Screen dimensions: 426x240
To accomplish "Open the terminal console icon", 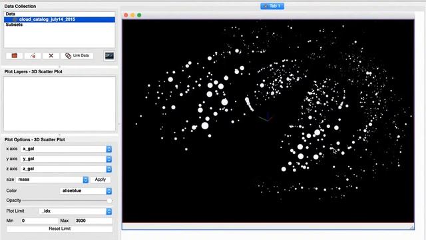I will [109, 56].
